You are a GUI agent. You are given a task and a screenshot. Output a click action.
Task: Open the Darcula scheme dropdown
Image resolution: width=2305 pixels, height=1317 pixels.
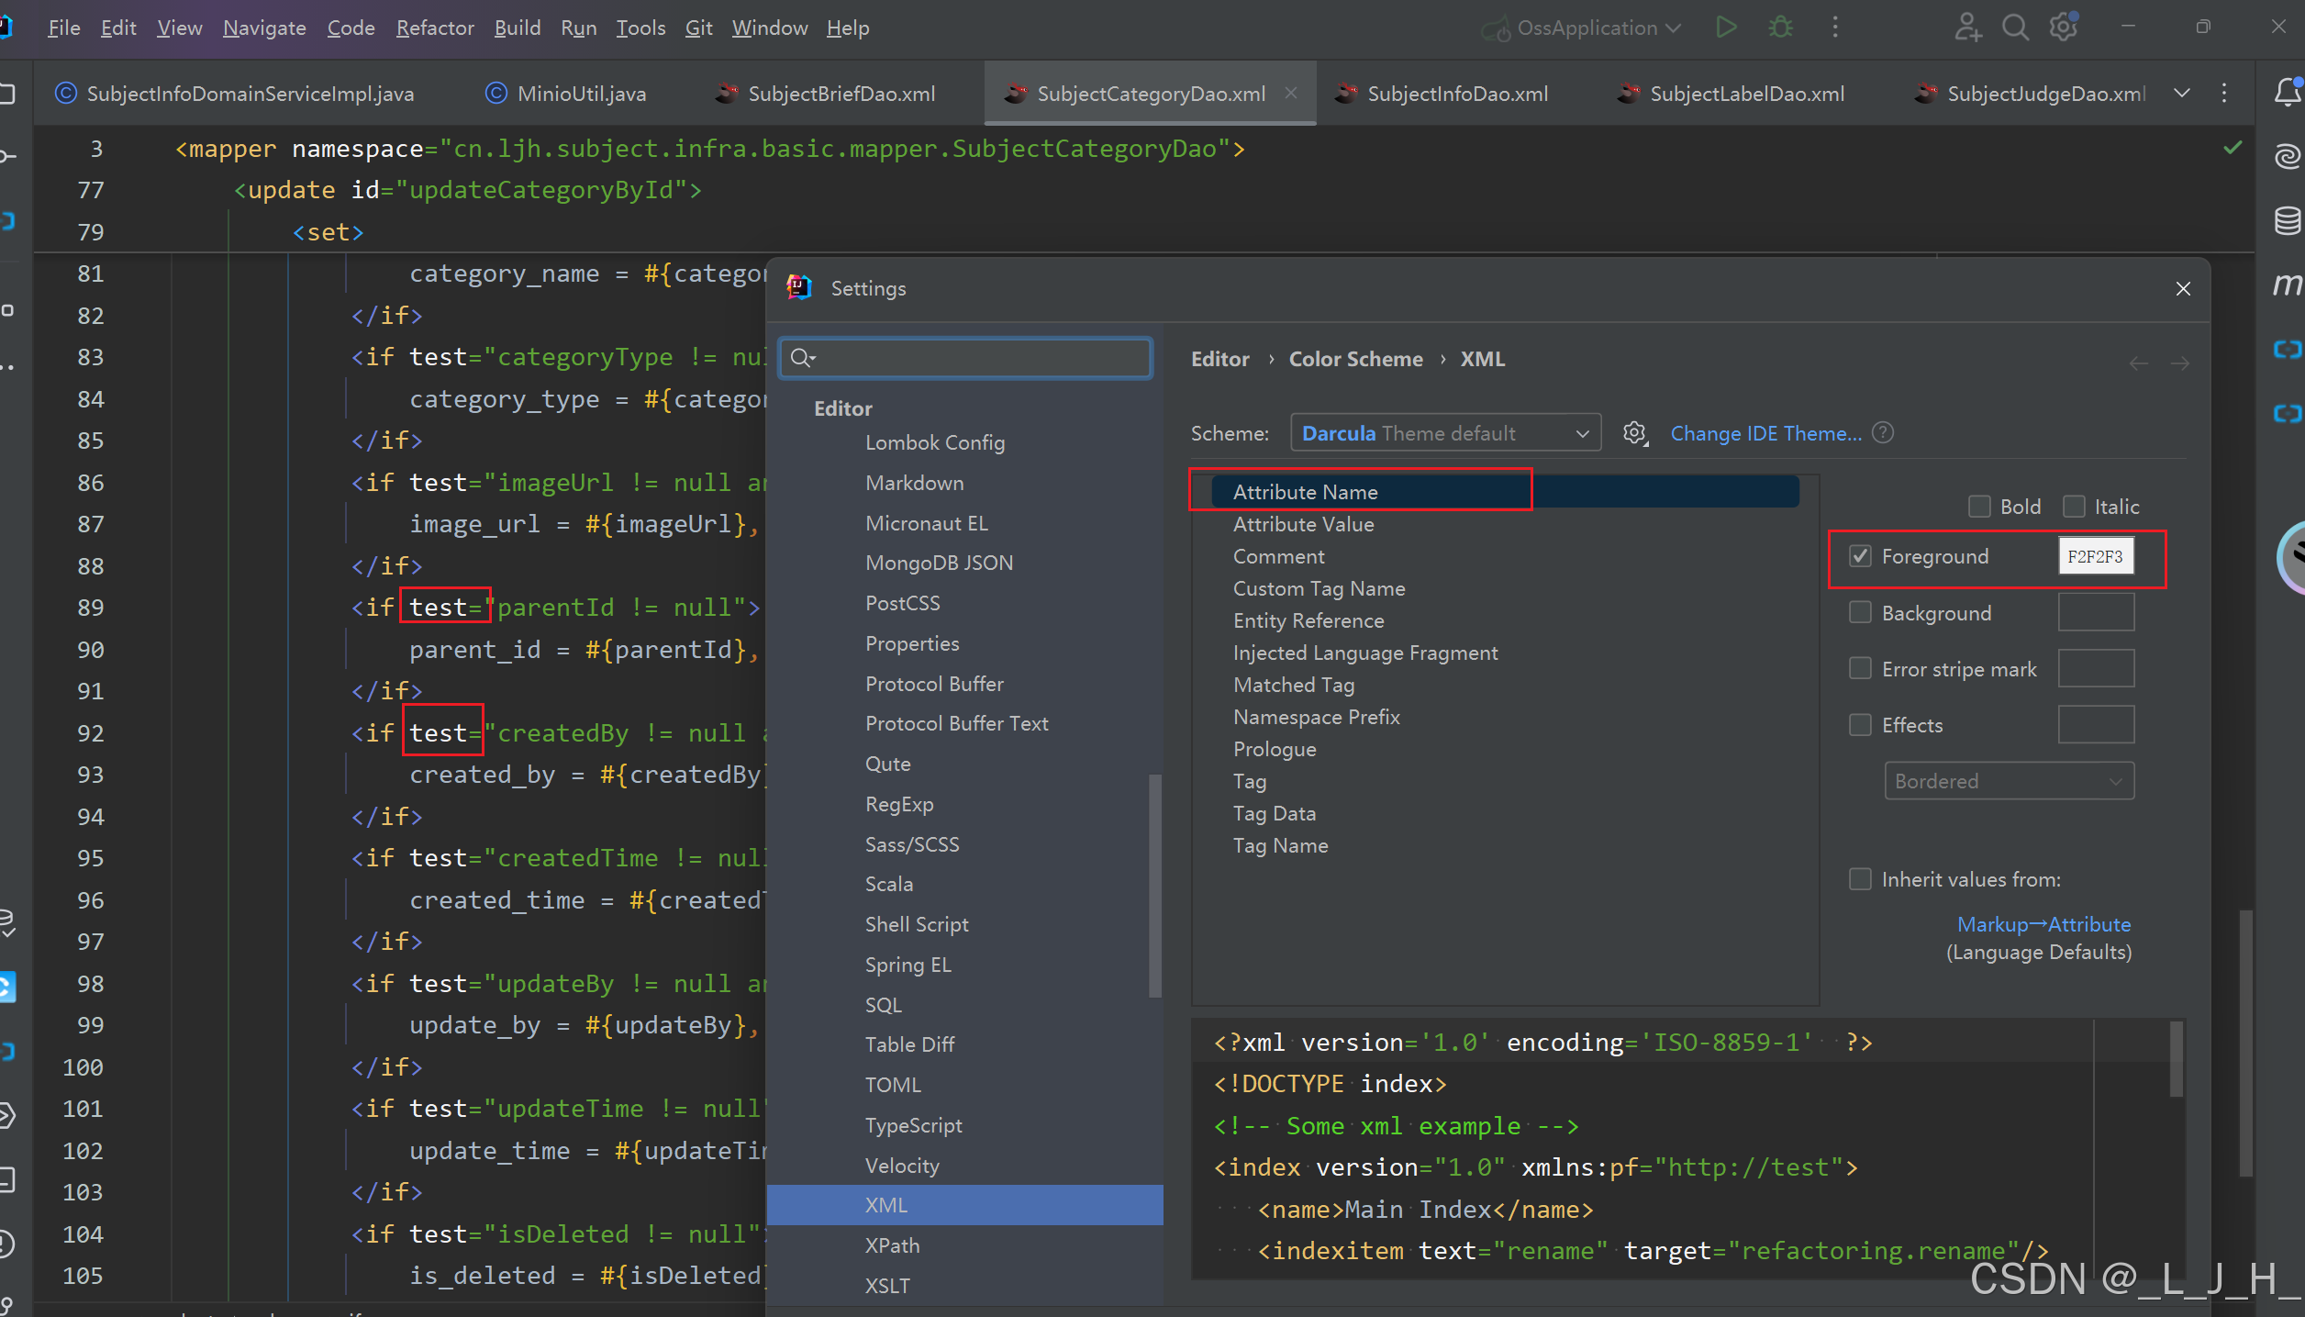pyautogui.click(x=1444, y=433)
